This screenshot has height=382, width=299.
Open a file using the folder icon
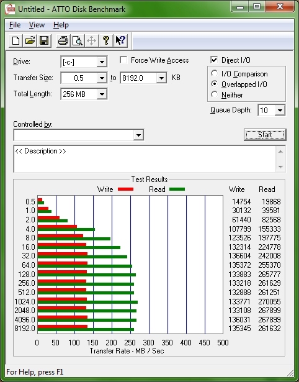click(30, 40)
